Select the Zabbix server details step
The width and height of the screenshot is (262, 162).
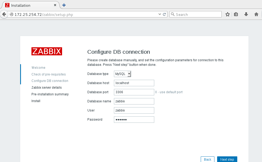(46, 88)
